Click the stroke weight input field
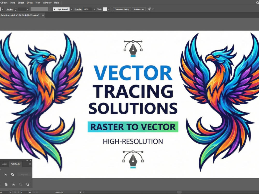This screenshot has width=259, height=194. pos(21,9)
